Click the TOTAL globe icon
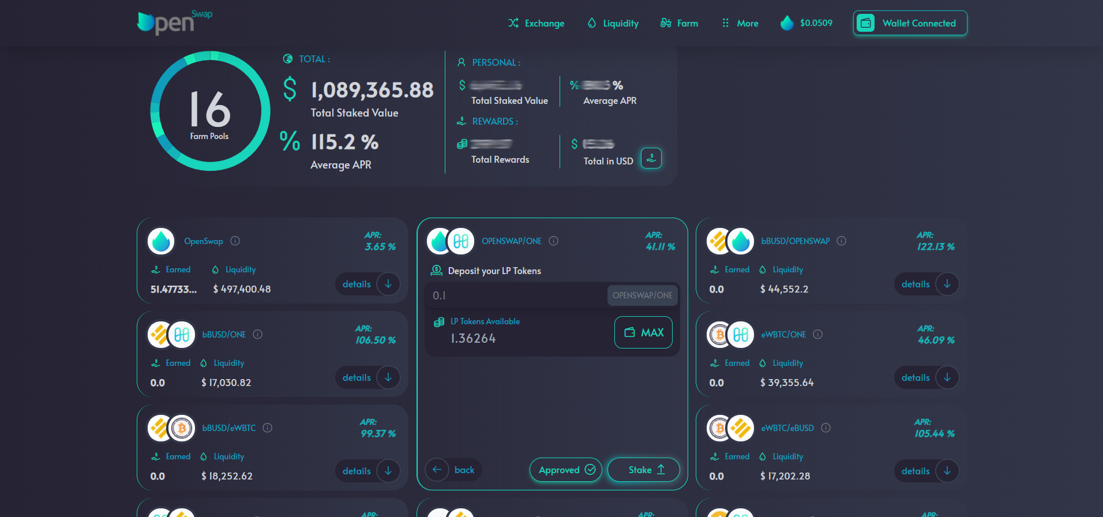The height and width of the screenshot is (517, 1103). tap(288, 59)
